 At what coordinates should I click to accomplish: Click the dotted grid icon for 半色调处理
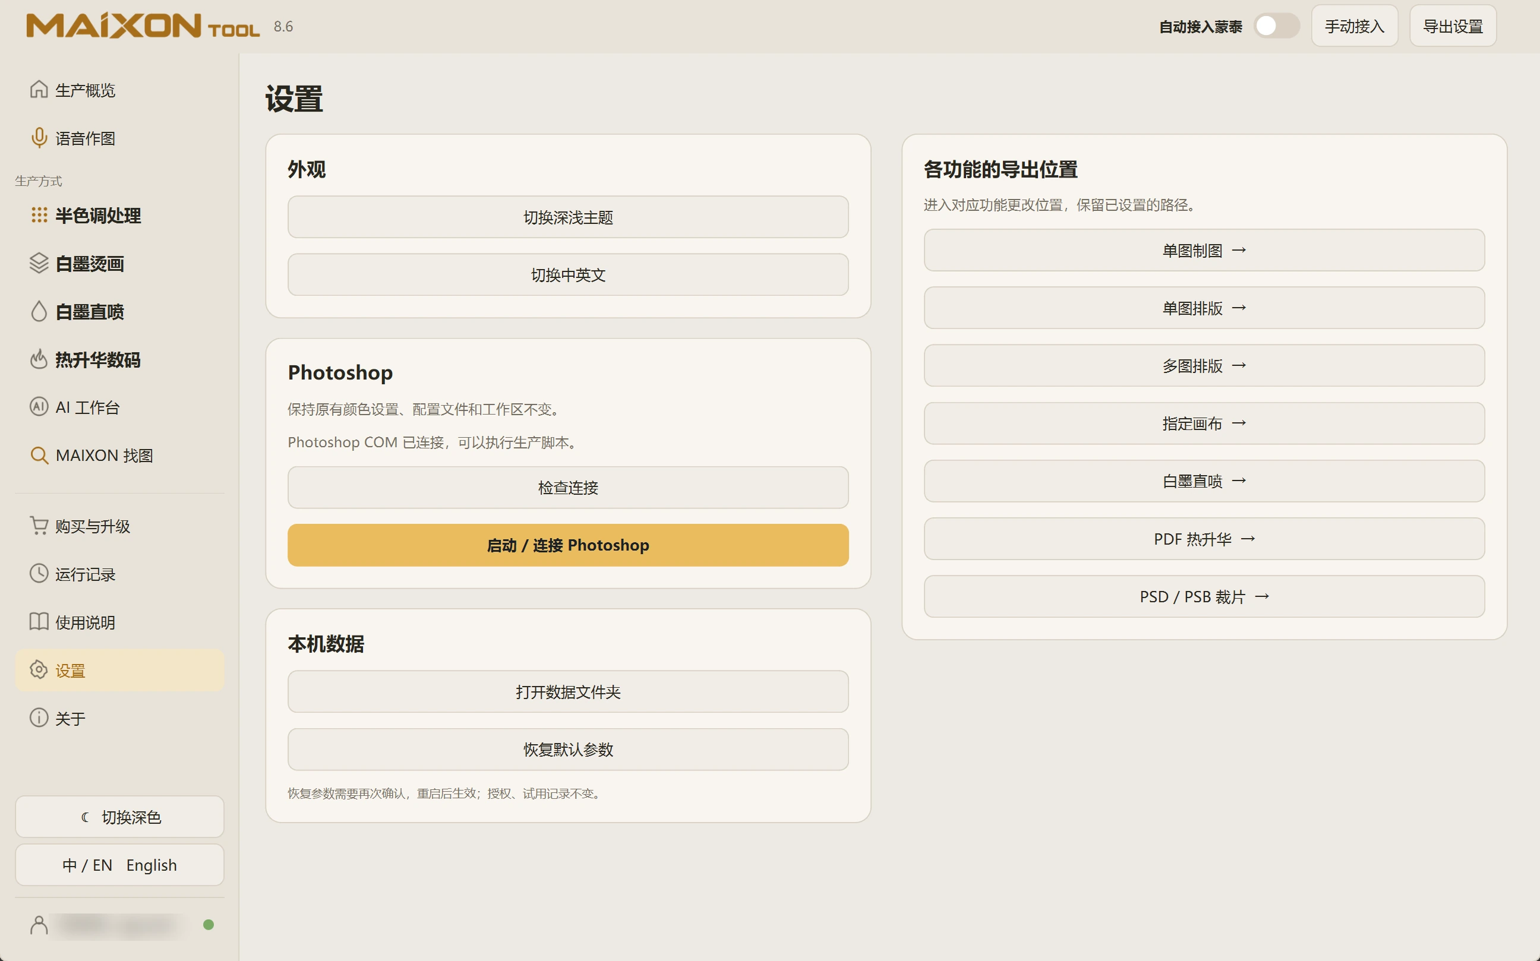(x=39, y=216)
